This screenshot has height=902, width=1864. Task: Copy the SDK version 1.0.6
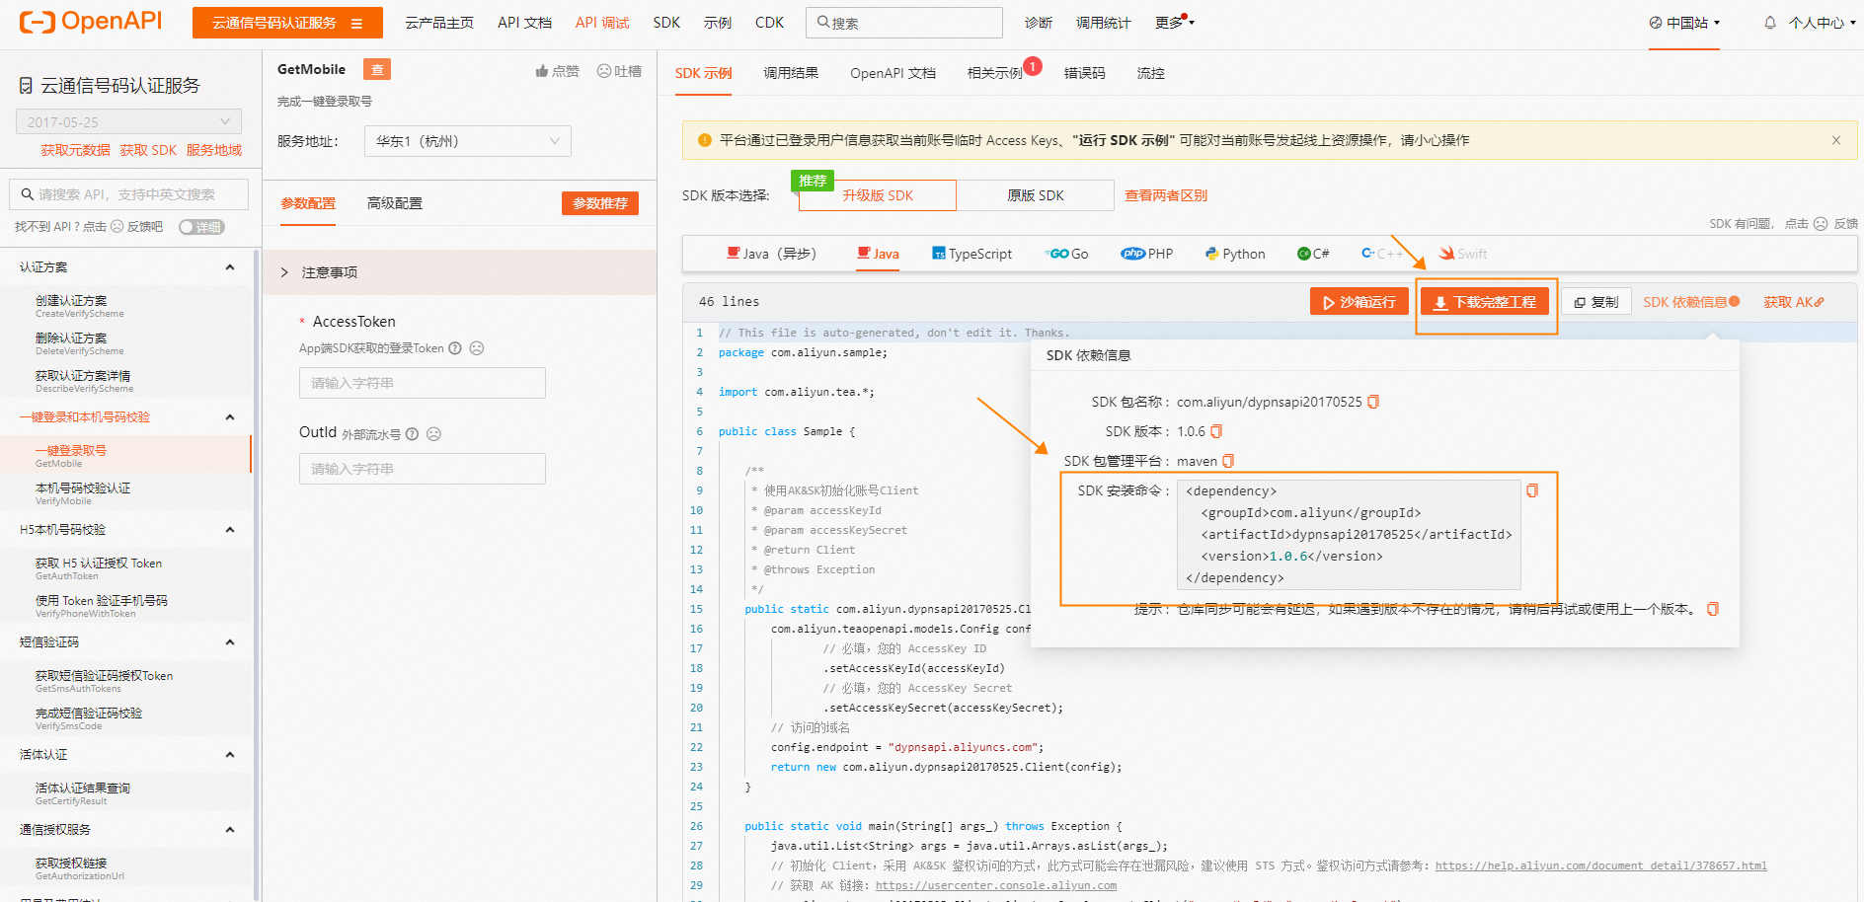tap(1216, 431)
